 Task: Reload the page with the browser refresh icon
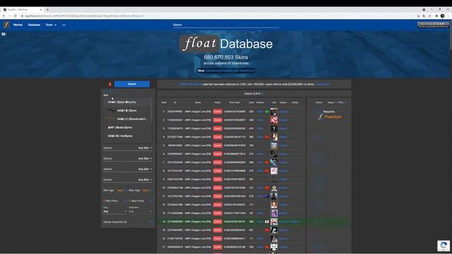tap(16, 16)
